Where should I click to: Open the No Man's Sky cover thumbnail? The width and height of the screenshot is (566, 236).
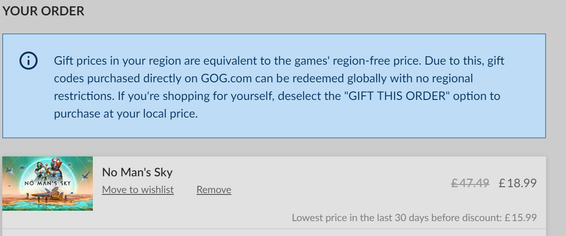click(48, 184)
